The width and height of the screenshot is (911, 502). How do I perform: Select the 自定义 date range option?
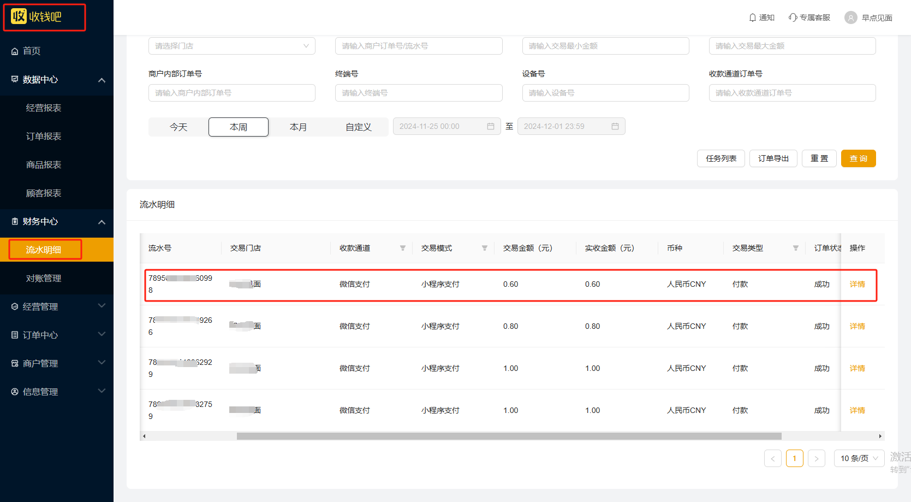[x=358, y=127]
